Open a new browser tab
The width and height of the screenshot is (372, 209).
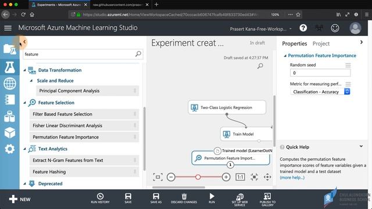pos(156,5)
